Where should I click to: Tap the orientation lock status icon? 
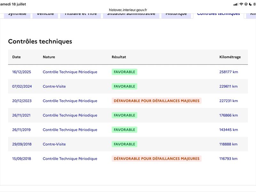pos(246,4)
